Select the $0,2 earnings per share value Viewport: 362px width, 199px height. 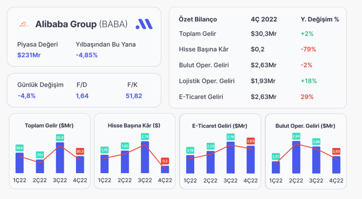[258, 49]
